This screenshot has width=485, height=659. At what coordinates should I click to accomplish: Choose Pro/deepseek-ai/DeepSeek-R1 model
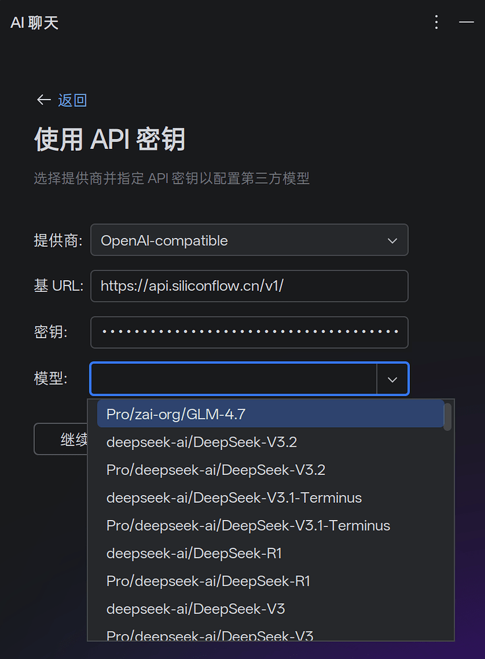[x=270, y=581]
